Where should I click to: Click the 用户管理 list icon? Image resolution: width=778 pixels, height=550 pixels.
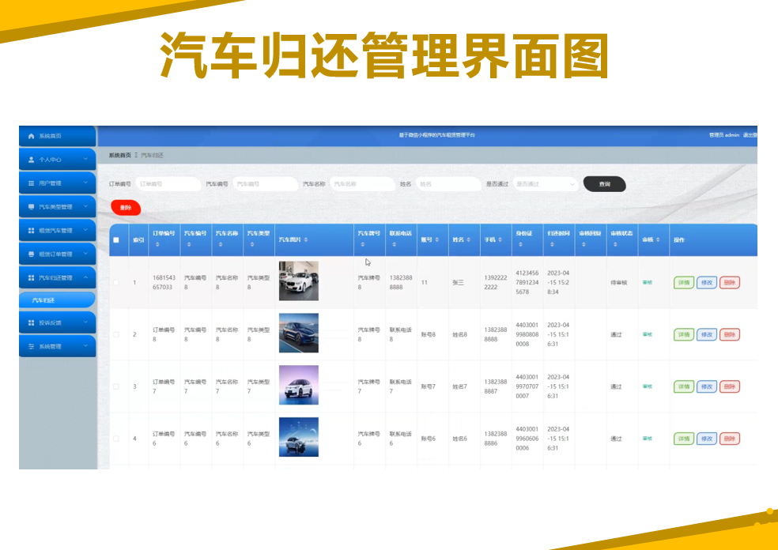pyautogui.click(x=32, y=183)
